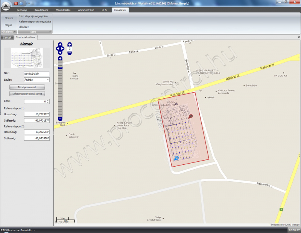Go to the Adminisztráció ribbon tab
Screen dimensions: 301x233
[x=86, y=10]
